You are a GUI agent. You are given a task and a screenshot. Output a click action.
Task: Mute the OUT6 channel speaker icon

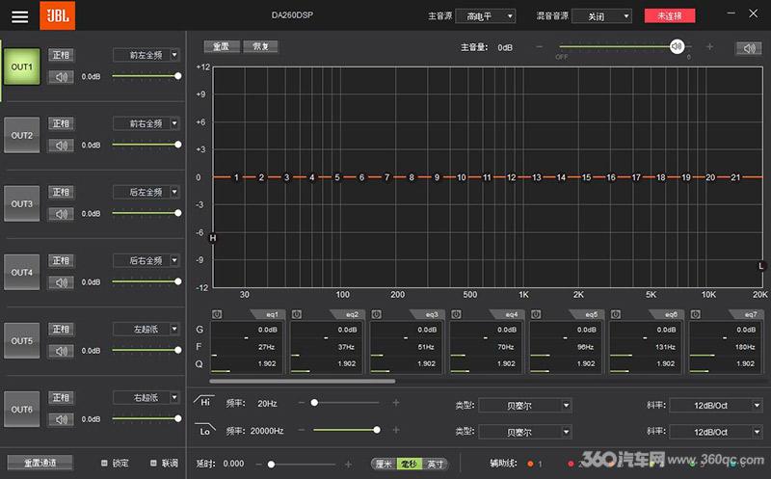pyautogui.click(x=61, y=419)
